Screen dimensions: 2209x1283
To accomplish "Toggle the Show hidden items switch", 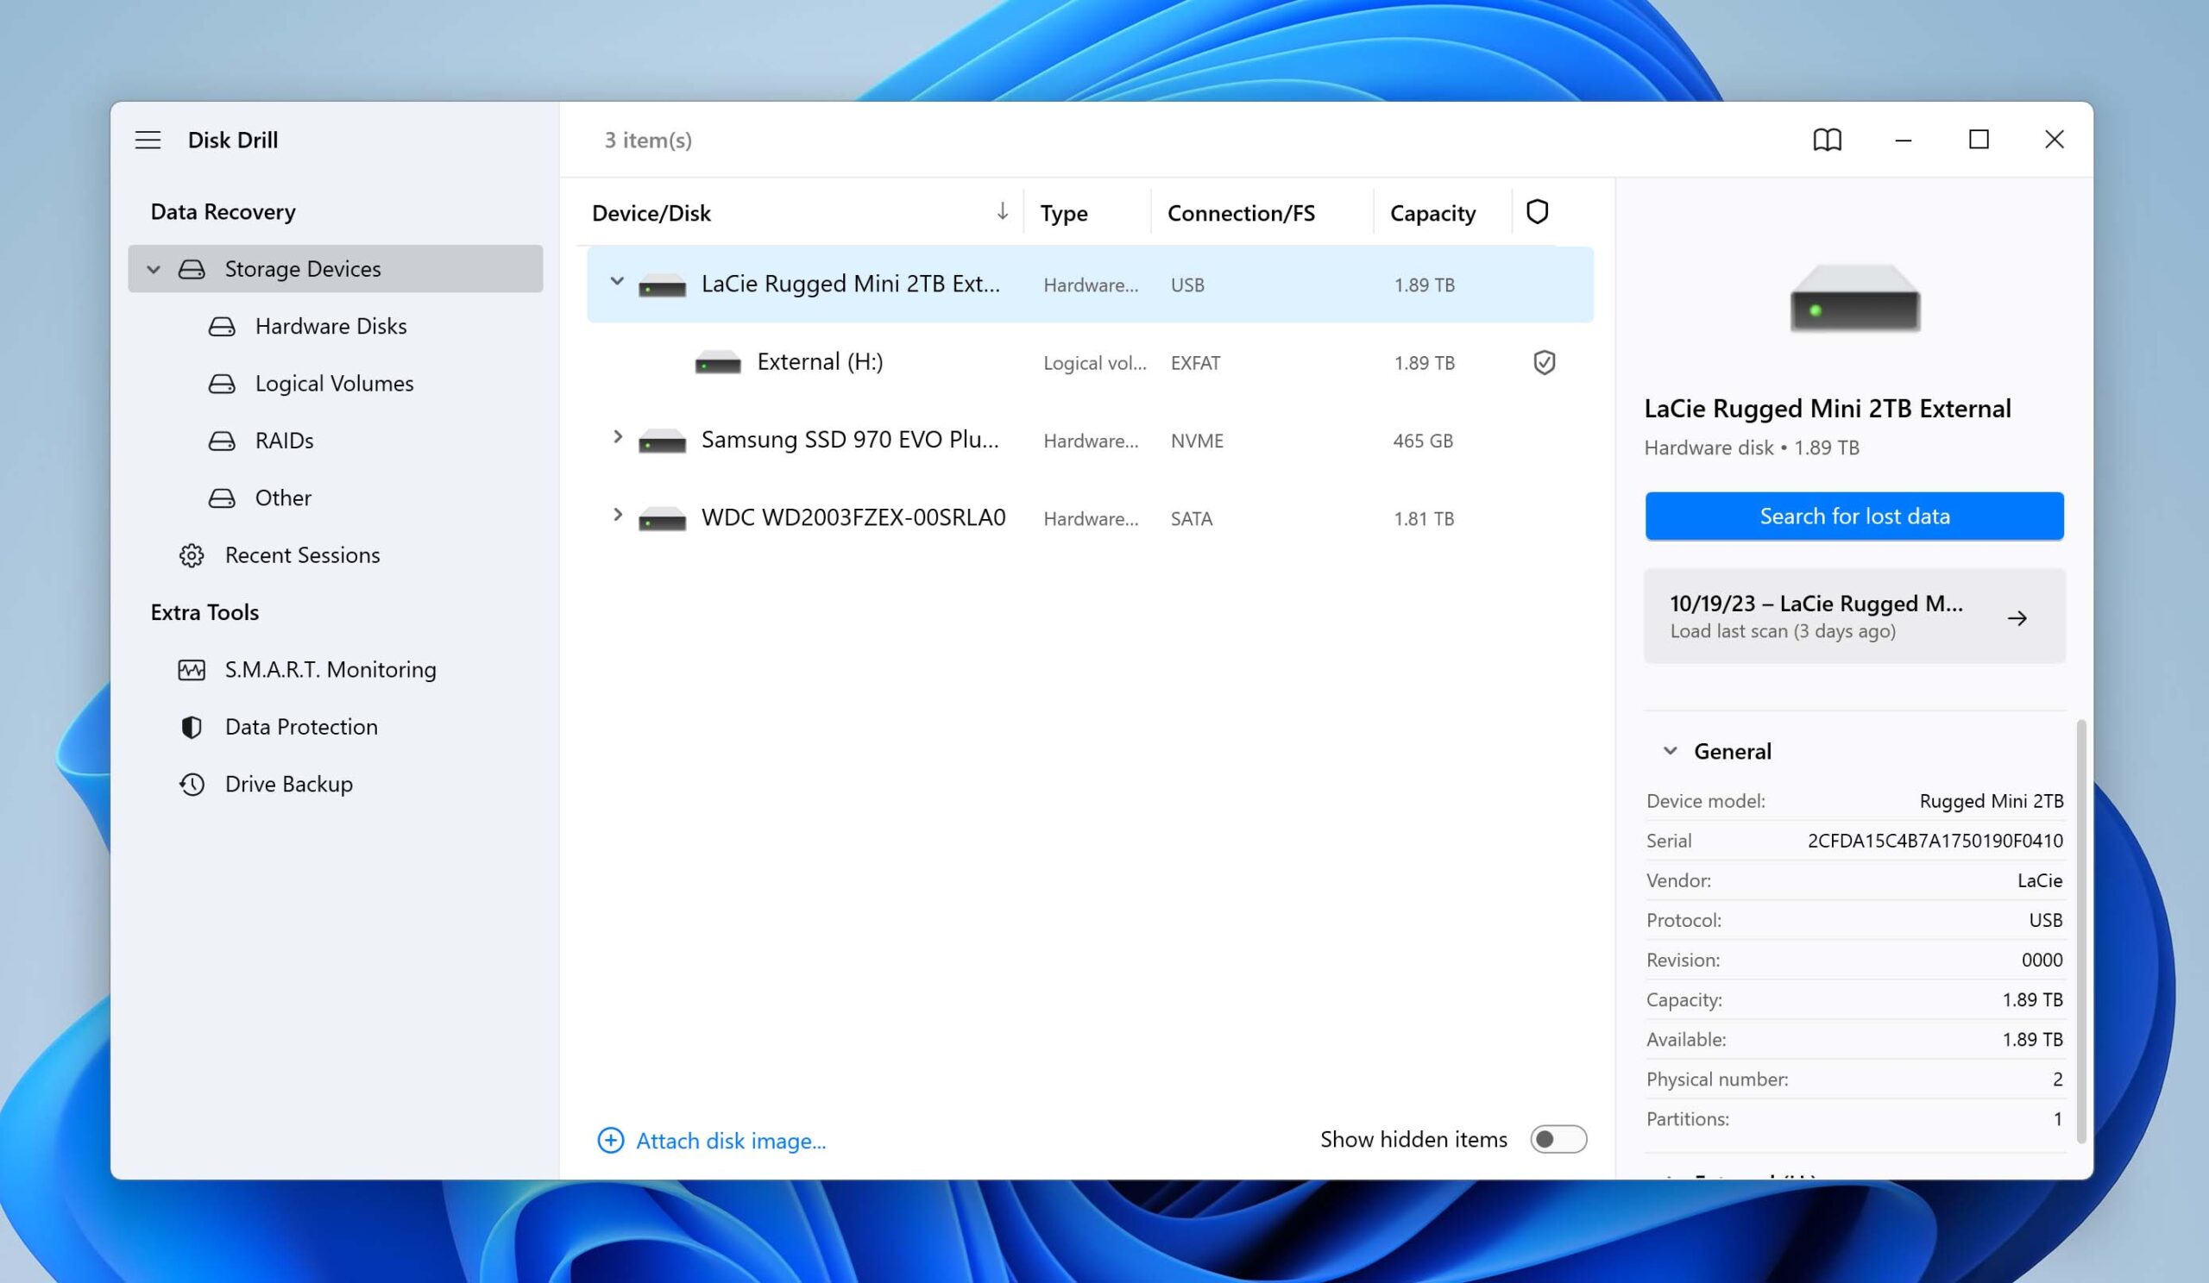I will click(x=1557, y=1138).
